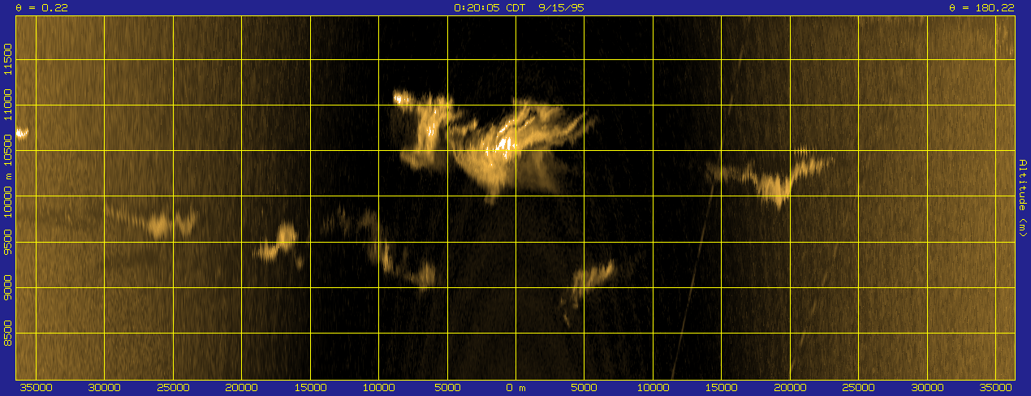Click the 15000 label left of zero
The width and height of the screenshot is (1031, 396).
(310, 388)
